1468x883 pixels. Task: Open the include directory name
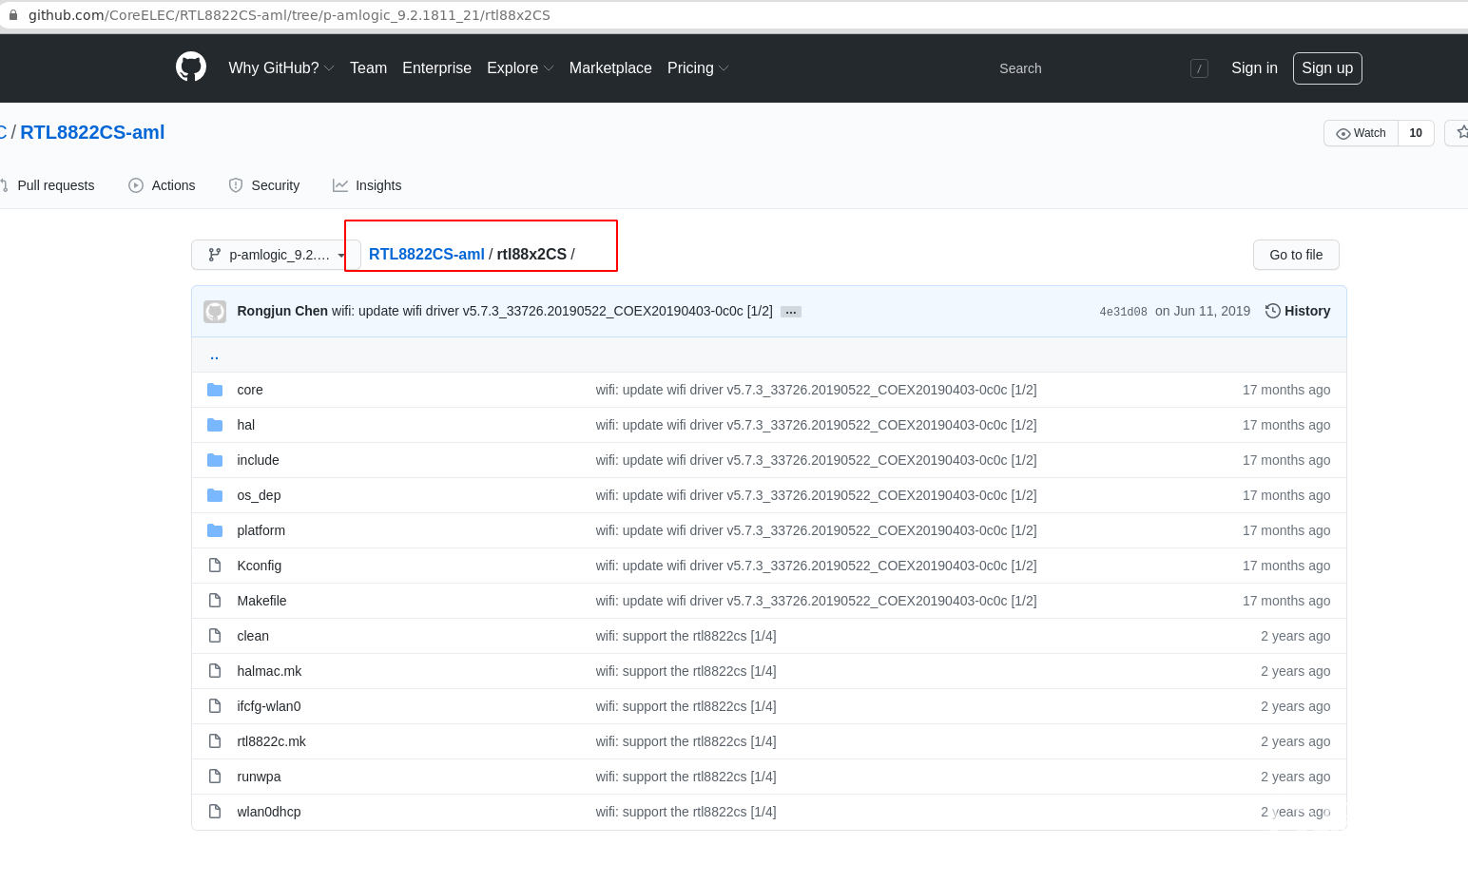point(258,460)
